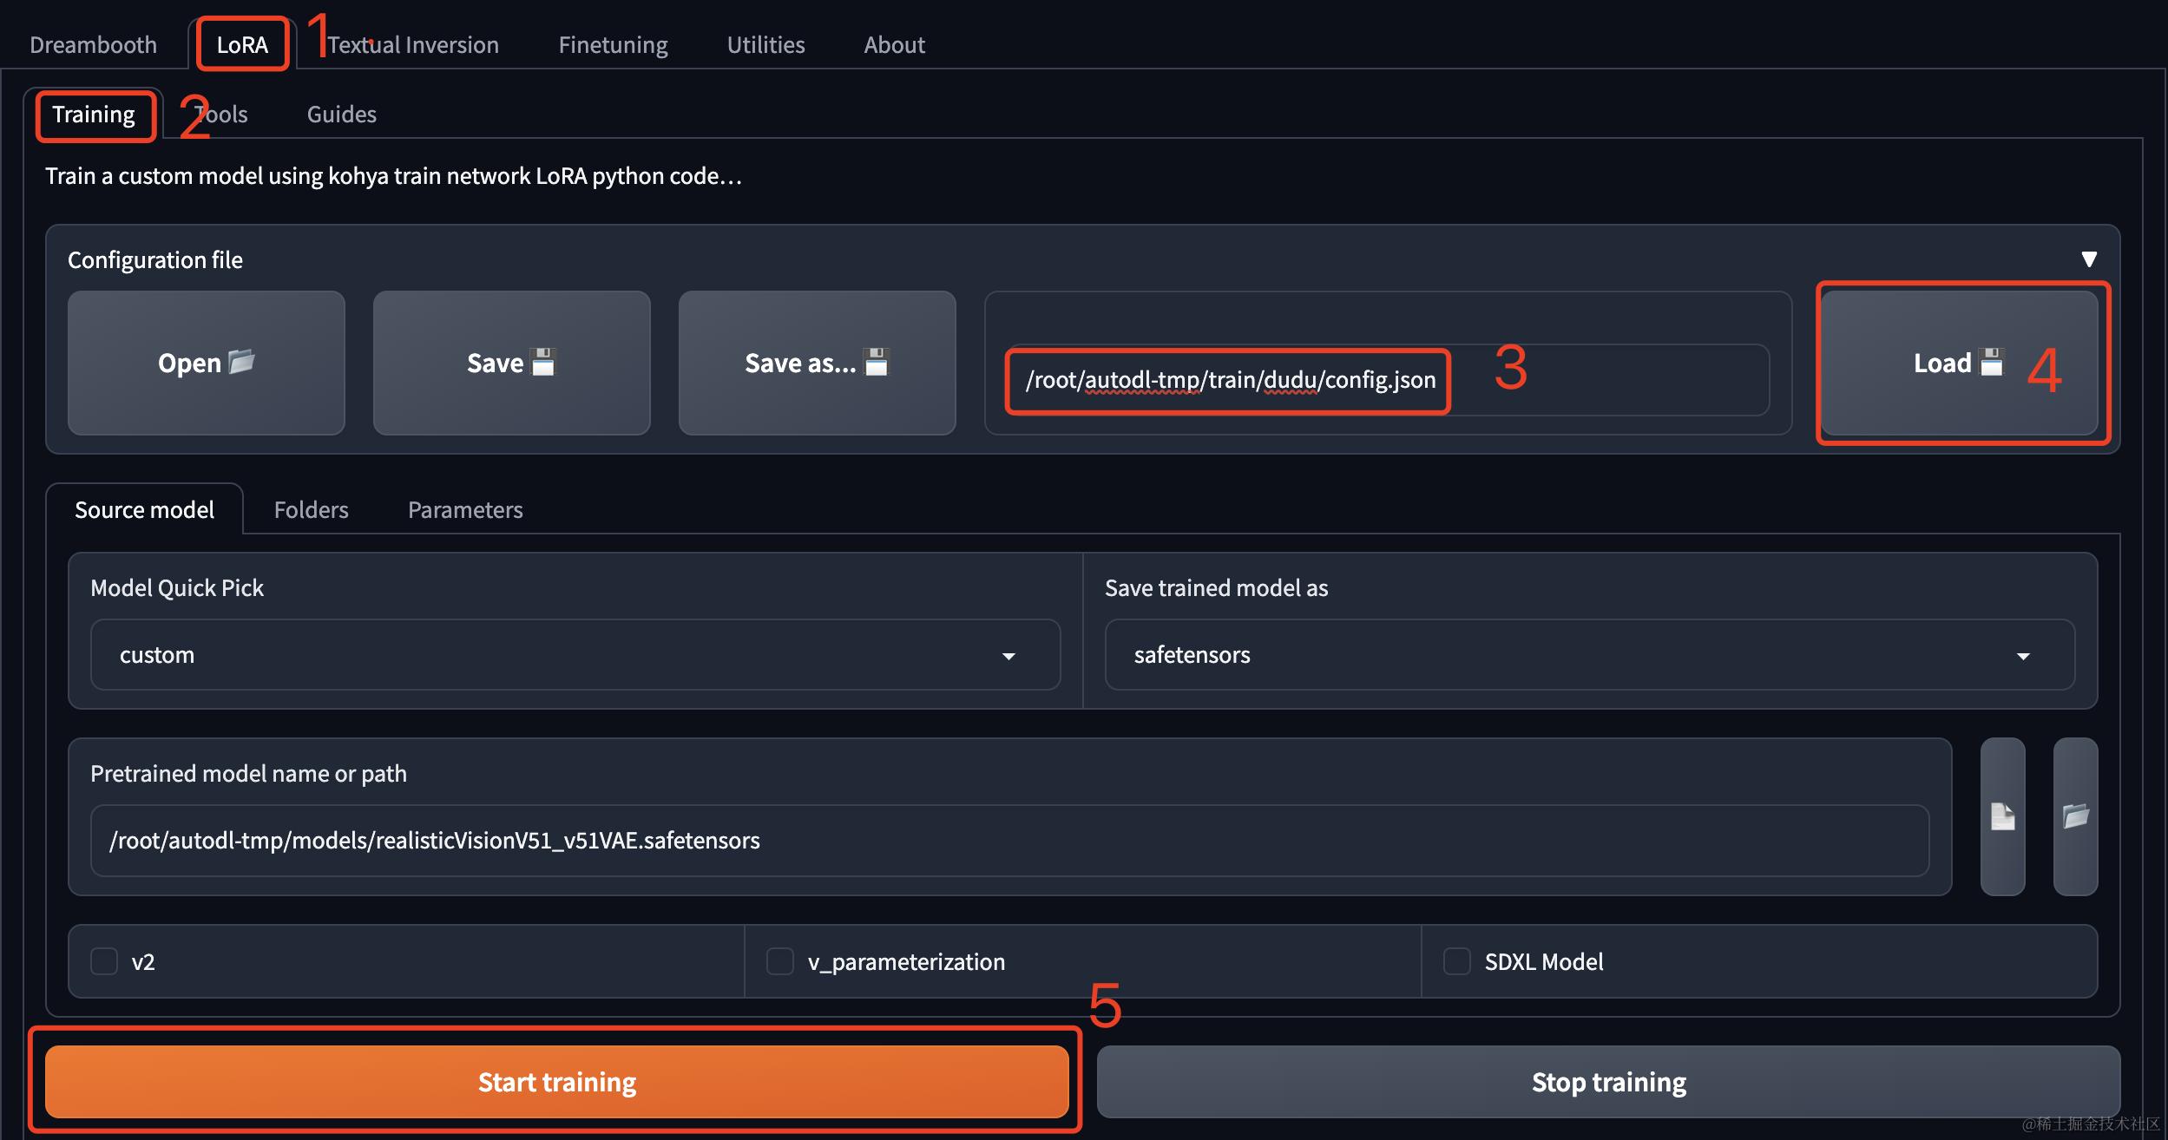Collapse the Configuration file section arrow
2168x1140 pixels.
pos(2089,259)
